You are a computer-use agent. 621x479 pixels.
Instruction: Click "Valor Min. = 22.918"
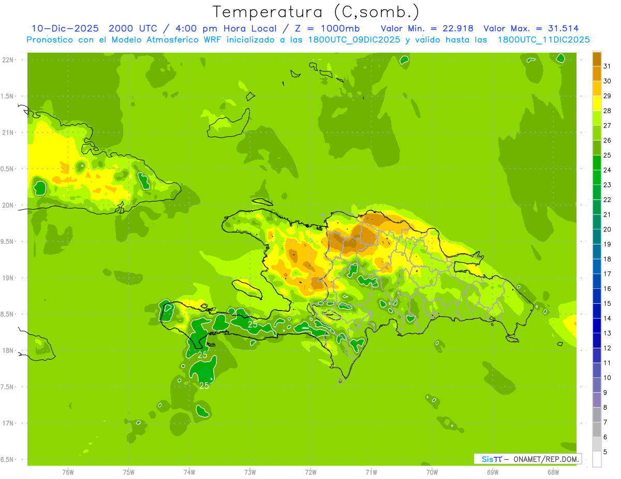[x=427, y=28]
